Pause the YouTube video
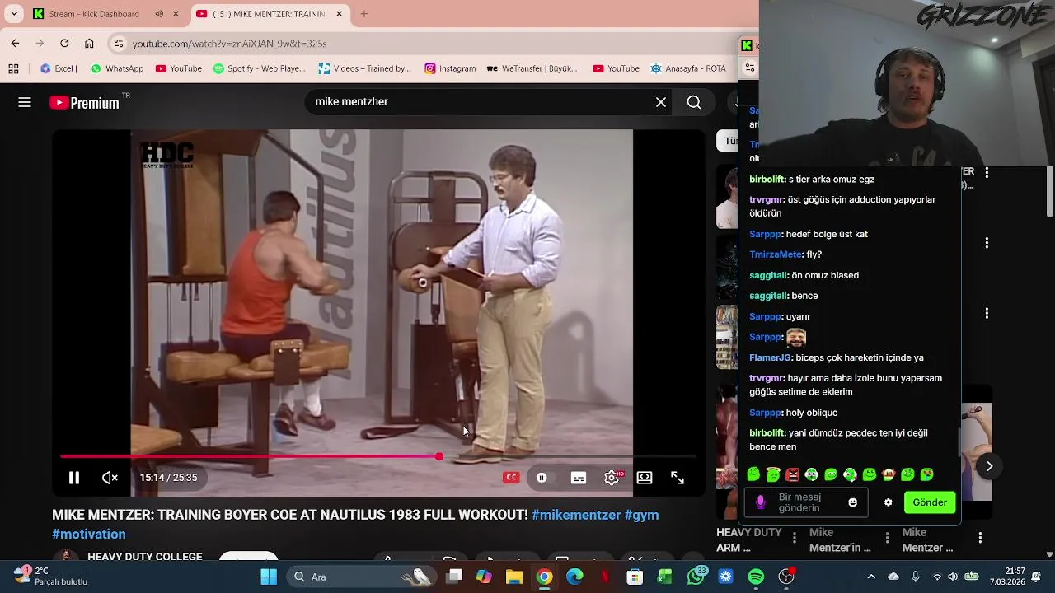This screenshot has width=1055, height=593. [x=73, y=478]
